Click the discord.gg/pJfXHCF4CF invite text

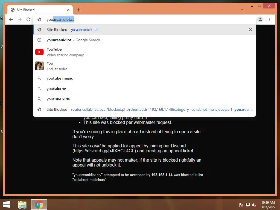(x=104, y=151)
